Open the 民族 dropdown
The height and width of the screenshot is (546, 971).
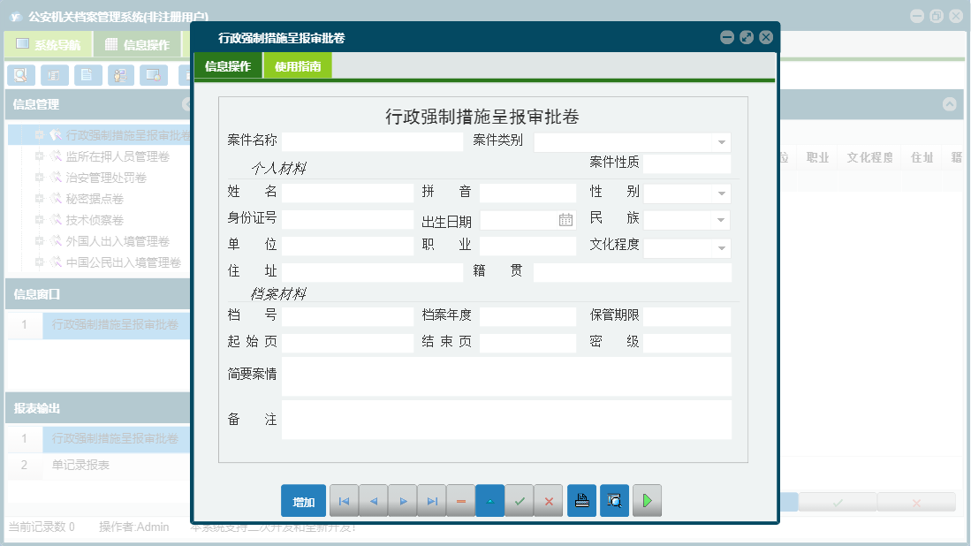pyautogui.click(x=722, y=220)
